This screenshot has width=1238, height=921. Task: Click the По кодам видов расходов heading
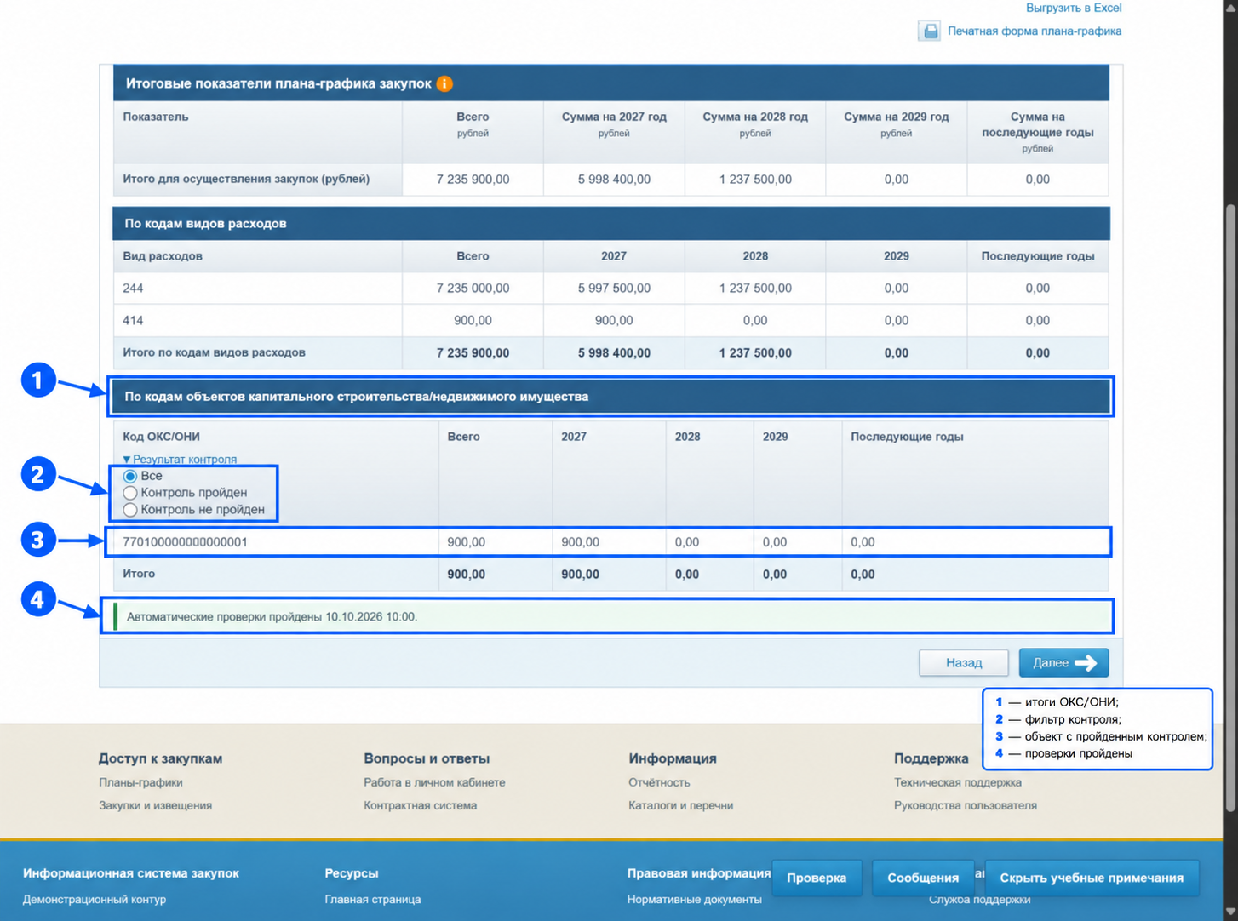(205, 223)
